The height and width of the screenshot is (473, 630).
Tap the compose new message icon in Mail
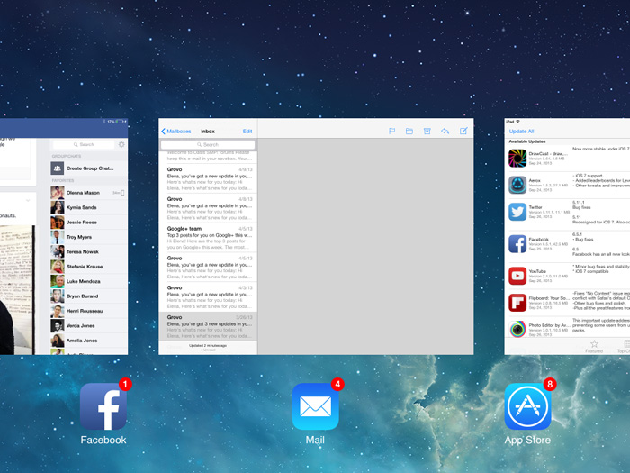pyautogui.click(x=463, y=131)
